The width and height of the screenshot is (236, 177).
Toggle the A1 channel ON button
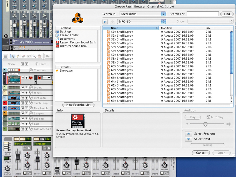(x=17, y=139)
